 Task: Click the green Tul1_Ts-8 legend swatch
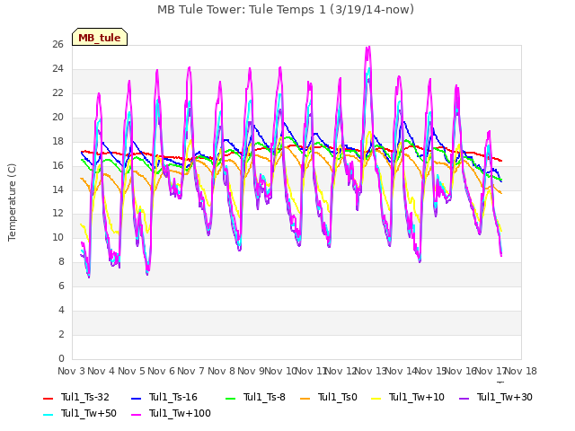coord(230,399)
